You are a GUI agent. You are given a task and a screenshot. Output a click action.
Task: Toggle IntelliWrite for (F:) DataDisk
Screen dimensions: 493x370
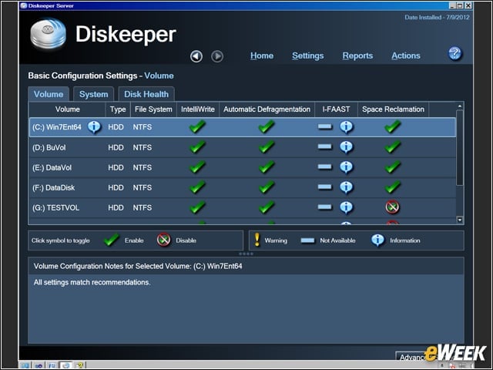197,187
